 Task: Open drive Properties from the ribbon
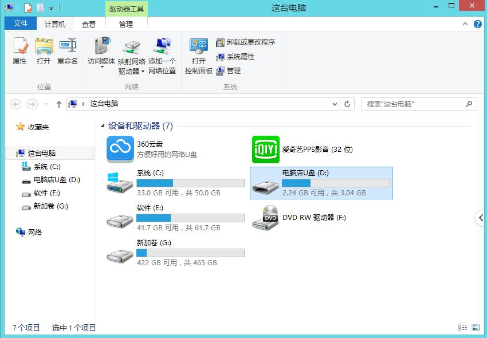(x=20, y=52)
